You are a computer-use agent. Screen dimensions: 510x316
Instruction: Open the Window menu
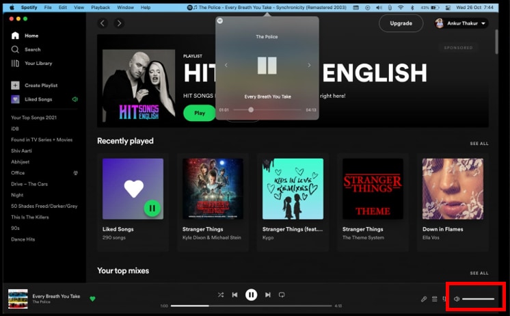[125, 7]
